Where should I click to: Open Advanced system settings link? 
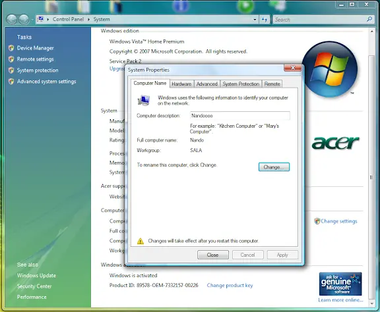click(47, 82)
